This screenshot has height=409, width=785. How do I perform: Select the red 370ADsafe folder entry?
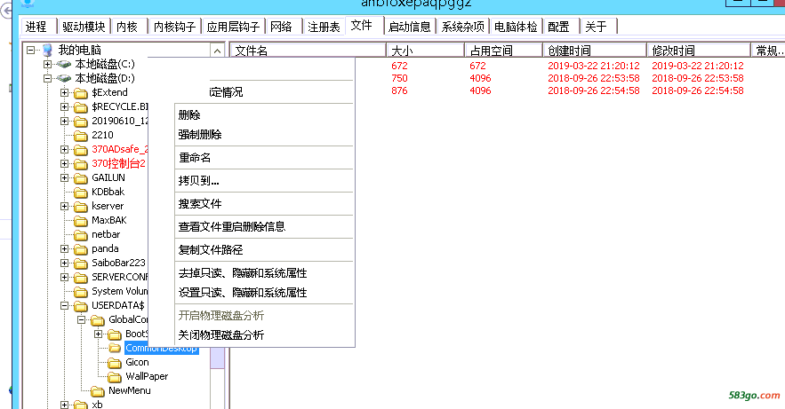120,149
